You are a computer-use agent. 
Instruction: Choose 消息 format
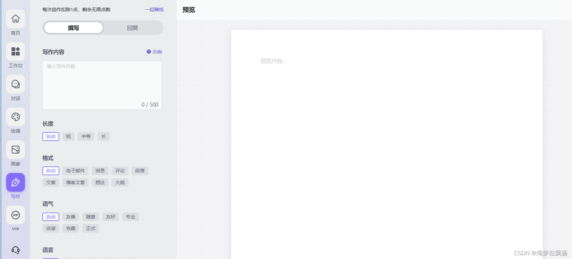[100, 171]
